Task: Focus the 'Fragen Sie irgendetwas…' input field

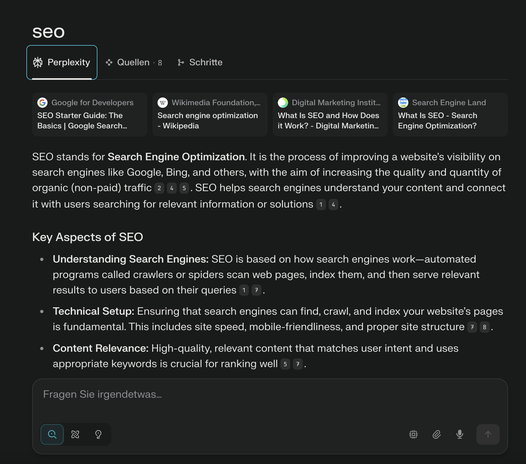Action: [270, 394]
